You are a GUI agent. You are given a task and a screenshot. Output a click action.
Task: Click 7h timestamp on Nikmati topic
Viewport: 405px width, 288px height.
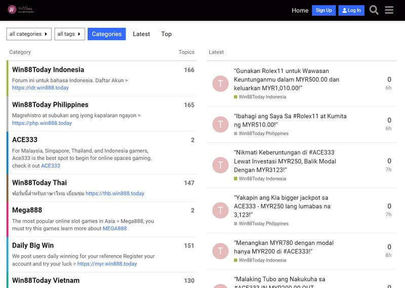(x=388, y=170)
